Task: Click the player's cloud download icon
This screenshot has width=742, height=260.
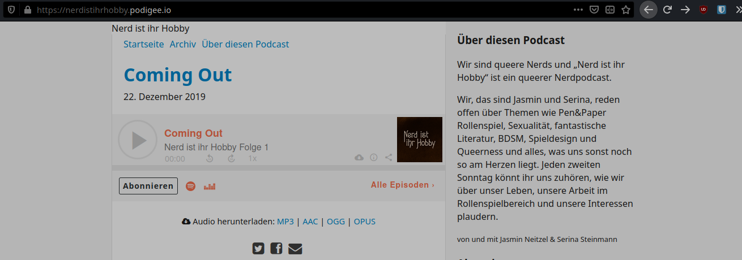Action: (x=359, y=158)
